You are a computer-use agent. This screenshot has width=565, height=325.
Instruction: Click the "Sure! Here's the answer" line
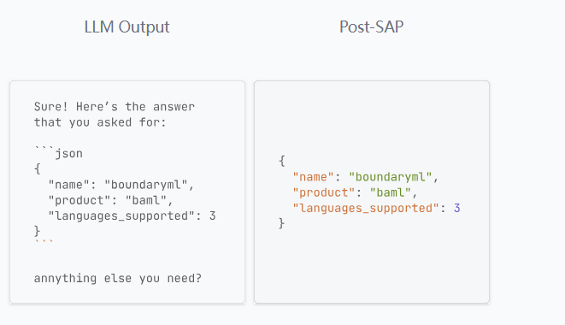[115, 107]
